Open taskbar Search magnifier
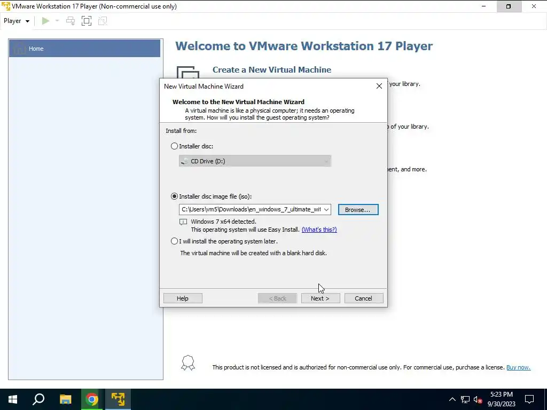Screen dimensions: 547x410 point(38,399)
